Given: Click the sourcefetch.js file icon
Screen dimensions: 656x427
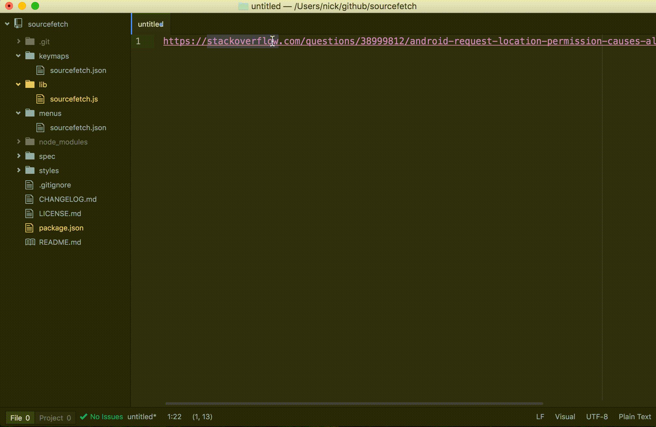Looking at the screenshot, I should [x=40, y=99].
